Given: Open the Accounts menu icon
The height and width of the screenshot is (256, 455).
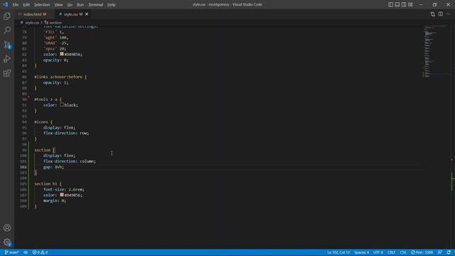Looking at the screenshot, I should [x=7, y=228].
